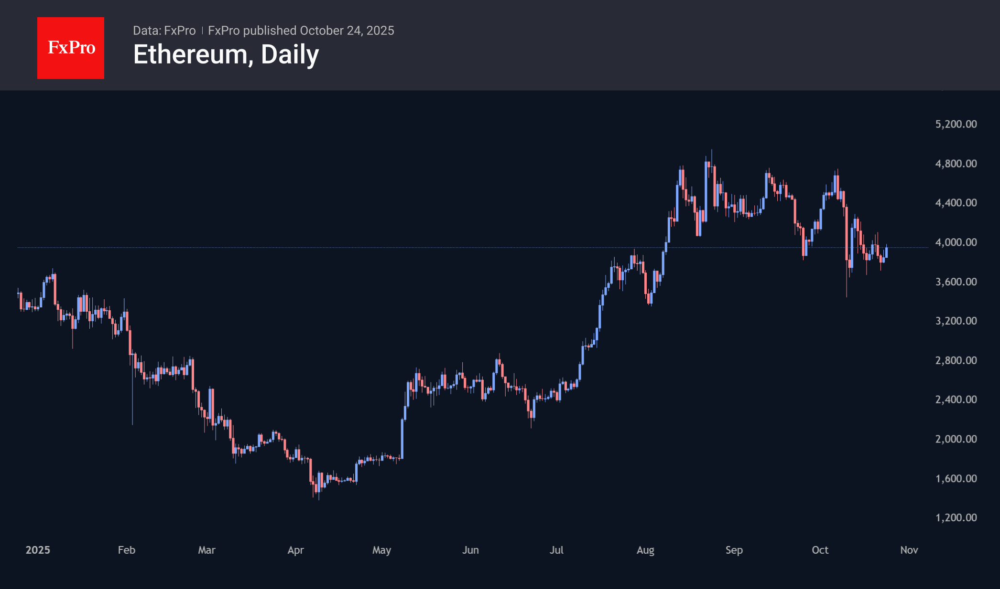
Task: Click the Aug label on time axis
Action: point(645,550)
